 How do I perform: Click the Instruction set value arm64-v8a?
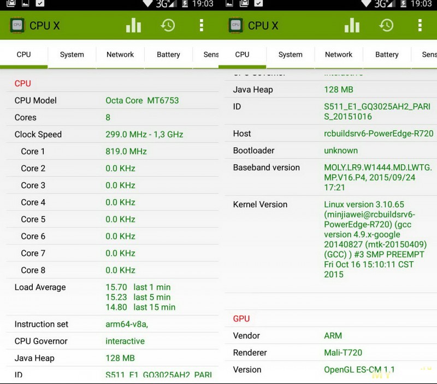pos(127,324)
